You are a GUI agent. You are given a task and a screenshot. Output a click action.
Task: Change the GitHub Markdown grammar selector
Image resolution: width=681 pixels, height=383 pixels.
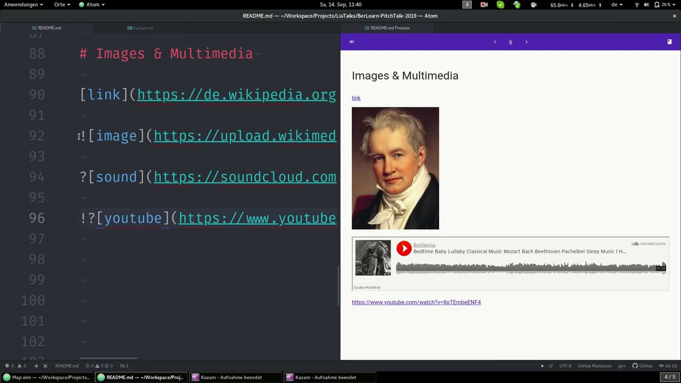594,366
